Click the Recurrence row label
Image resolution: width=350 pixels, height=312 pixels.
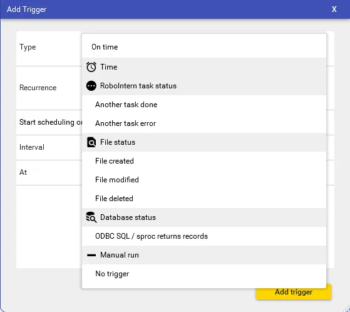pos(38,88)
